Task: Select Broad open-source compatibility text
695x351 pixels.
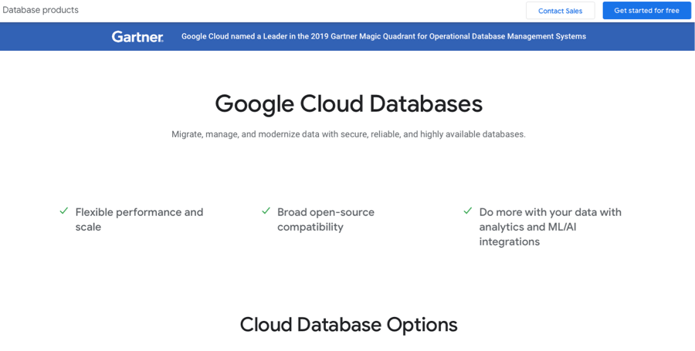Action: [x=326, y=220]
